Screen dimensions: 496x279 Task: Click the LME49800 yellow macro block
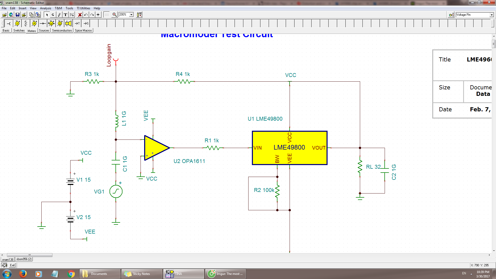(290, 148)
